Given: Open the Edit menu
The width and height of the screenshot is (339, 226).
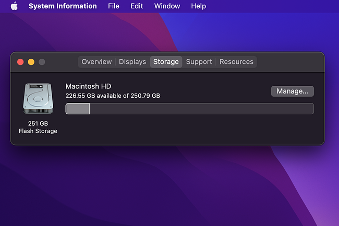Looking at the screenshot, I should (137, 6).
